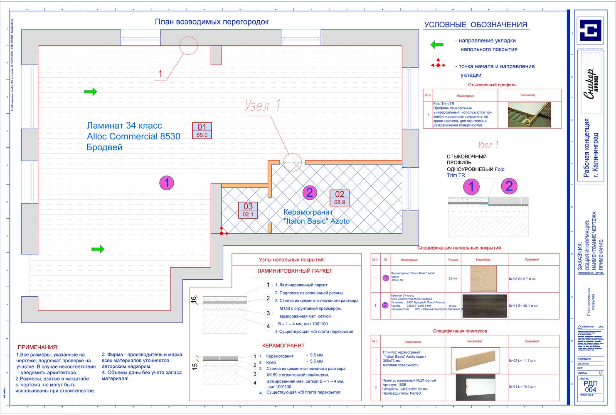Click the red start-point marker on the floor plan

[x=223, y=232]
